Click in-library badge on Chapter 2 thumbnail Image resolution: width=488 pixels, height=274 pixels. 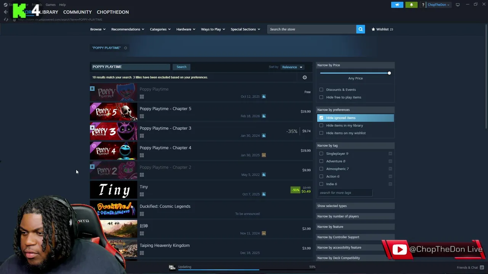coord(92,167)
